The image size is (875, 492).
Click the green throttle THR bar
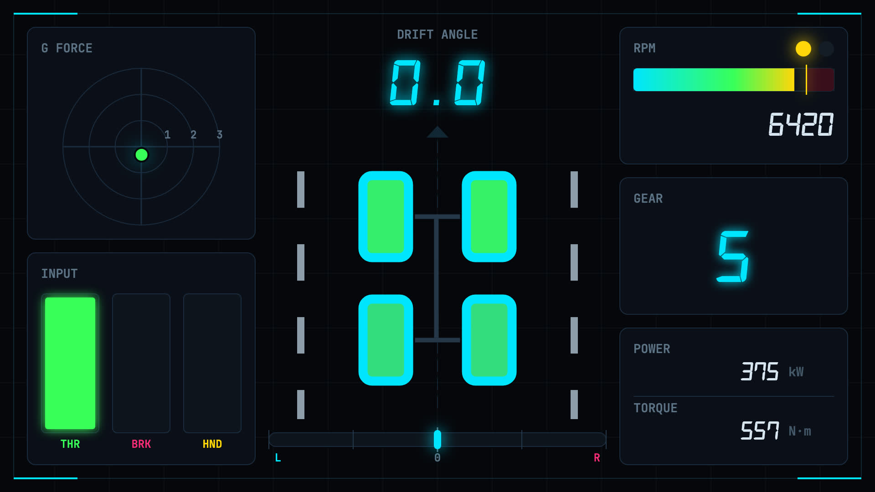[70, 363]
